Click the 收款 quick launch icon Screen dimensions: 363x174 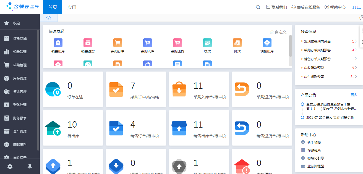[x=207, y=43]
